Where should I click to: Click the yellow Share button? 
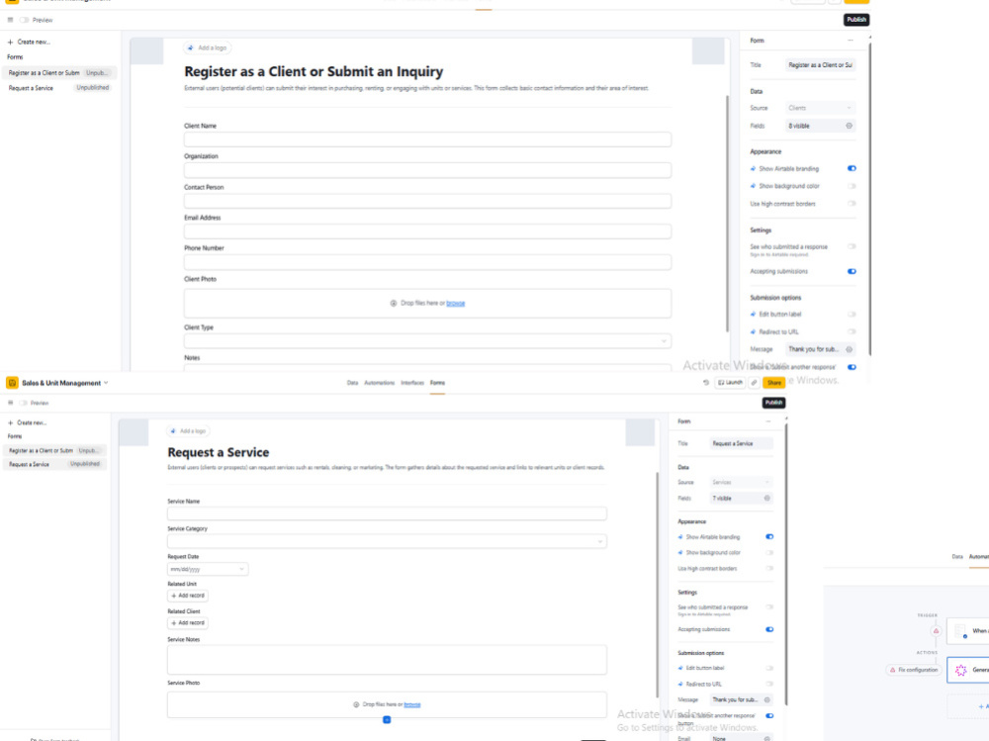point(774,383)
